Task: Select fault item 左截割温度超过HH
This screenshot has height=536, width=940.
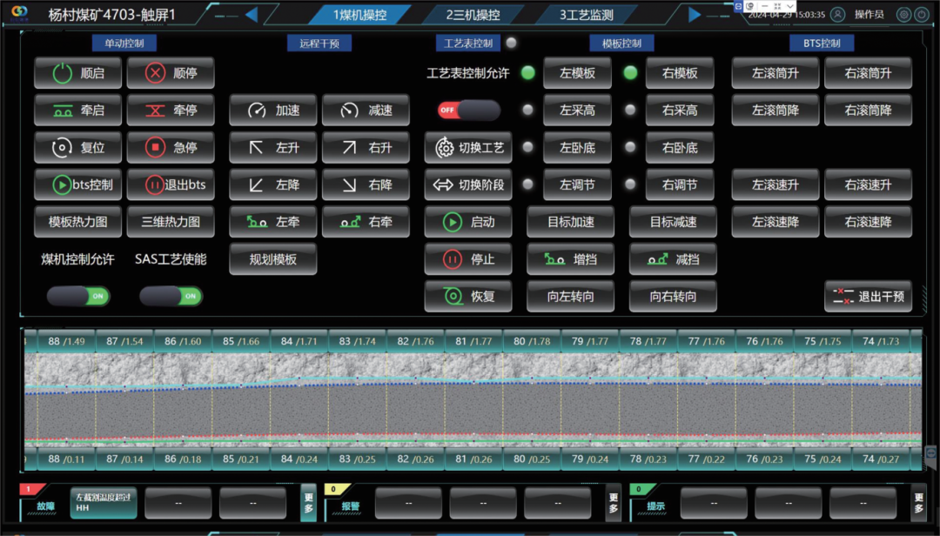Action: [104, 502]
